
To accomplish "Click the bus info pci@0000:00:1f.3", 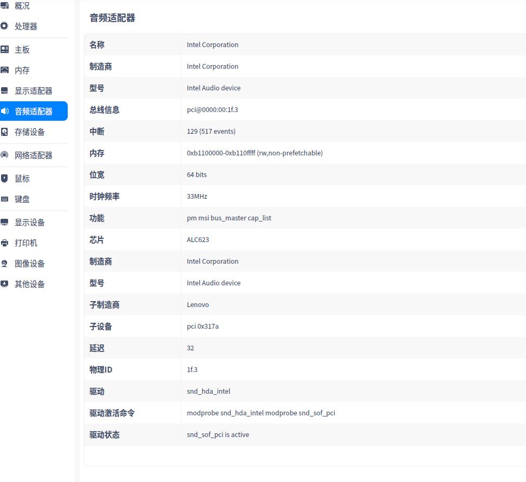I will (x=212, y=110).
